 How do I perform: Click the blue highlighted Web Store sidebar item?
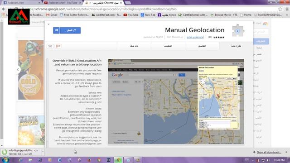[261, 41]
